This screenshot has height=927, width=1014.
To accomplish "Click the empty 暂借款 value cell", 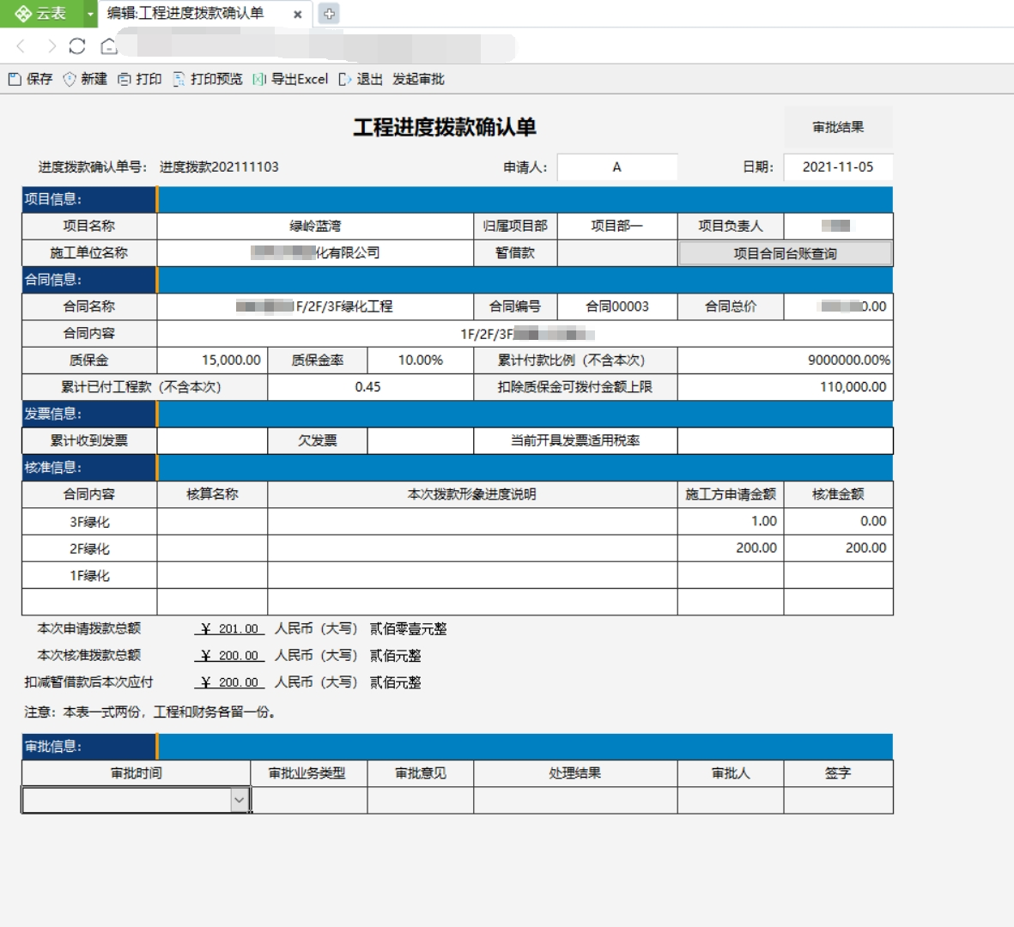I will [x=617, y=252].
